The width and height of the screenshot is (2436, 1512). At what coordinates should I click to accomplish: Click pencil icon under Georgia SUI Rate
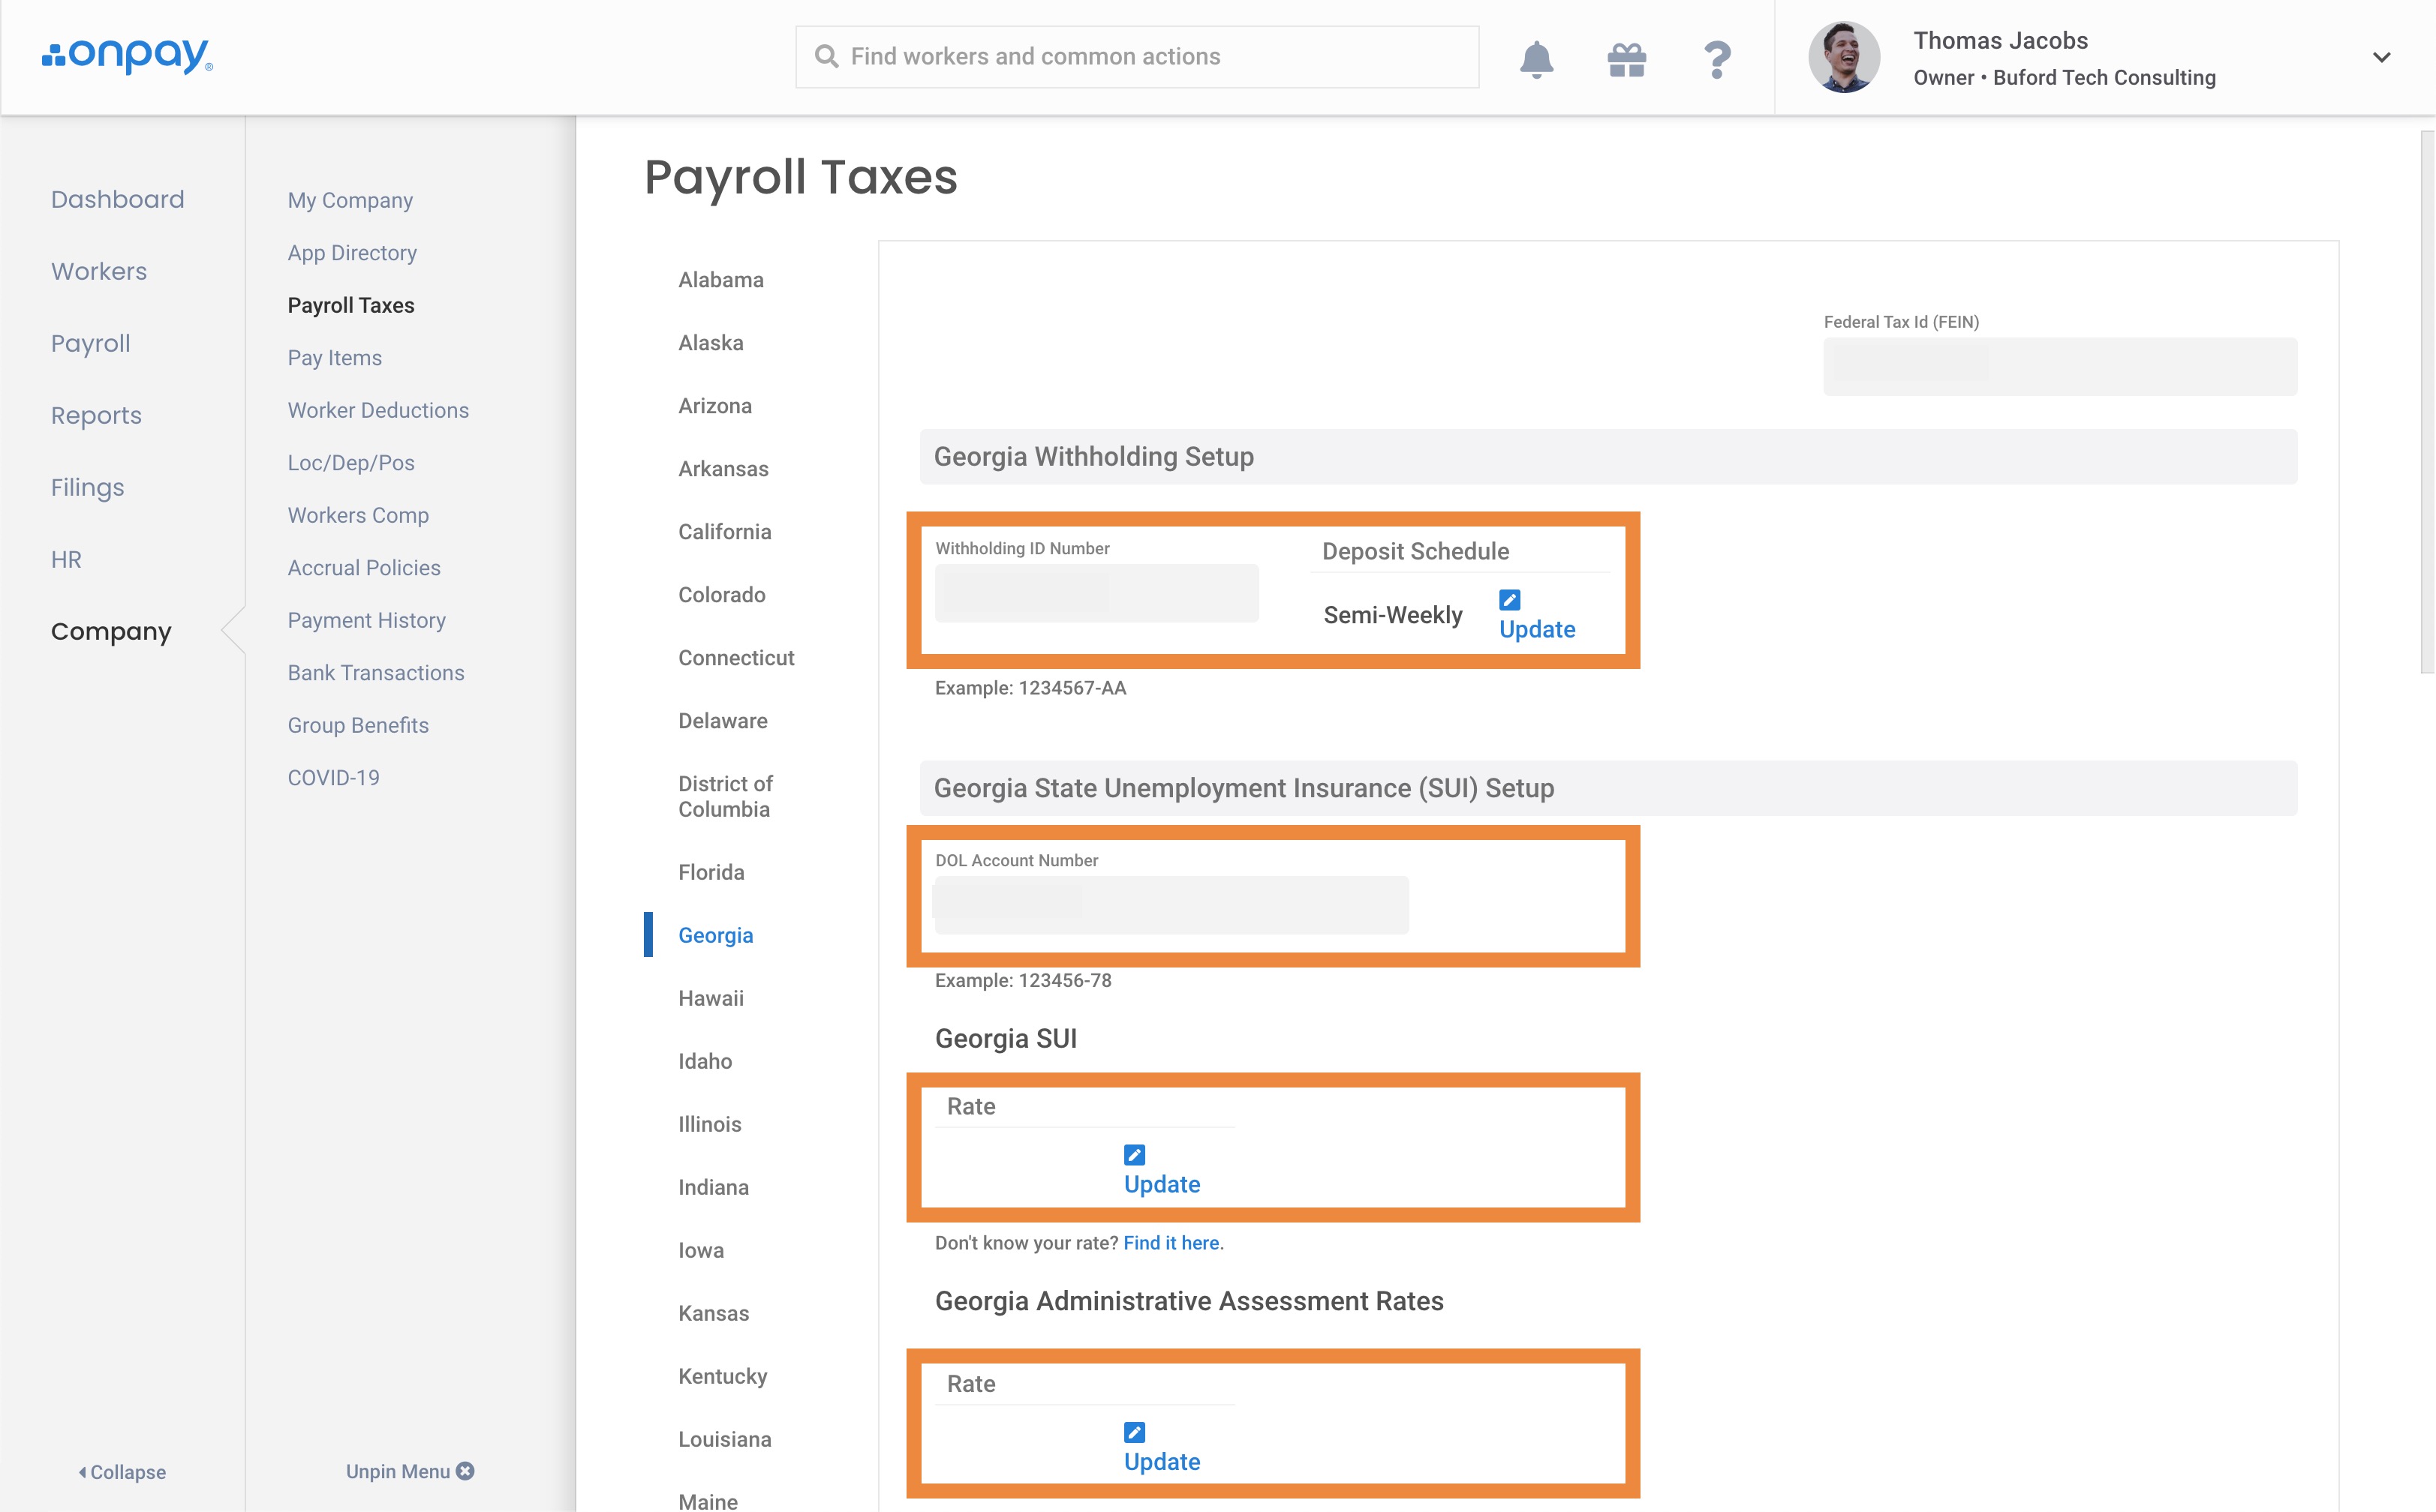tap(1133, 1155)
